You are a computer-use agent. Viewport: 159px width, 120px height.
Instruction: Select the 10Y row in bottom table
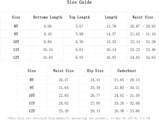click(x=79, y=95)
